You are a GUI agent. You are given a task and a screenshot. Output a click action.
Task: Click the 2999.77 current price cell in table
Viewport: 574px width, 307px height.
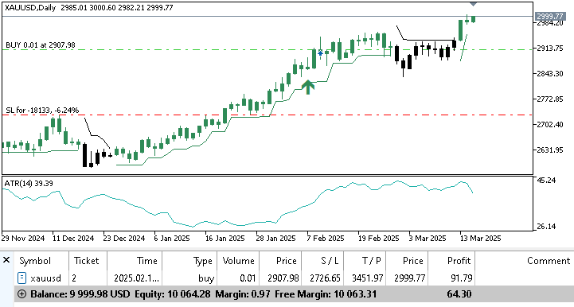[410, 278]
